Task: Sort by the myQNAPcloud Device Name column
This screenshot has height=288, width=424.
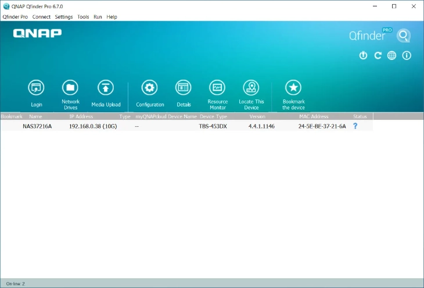Action: pos(166,116)
